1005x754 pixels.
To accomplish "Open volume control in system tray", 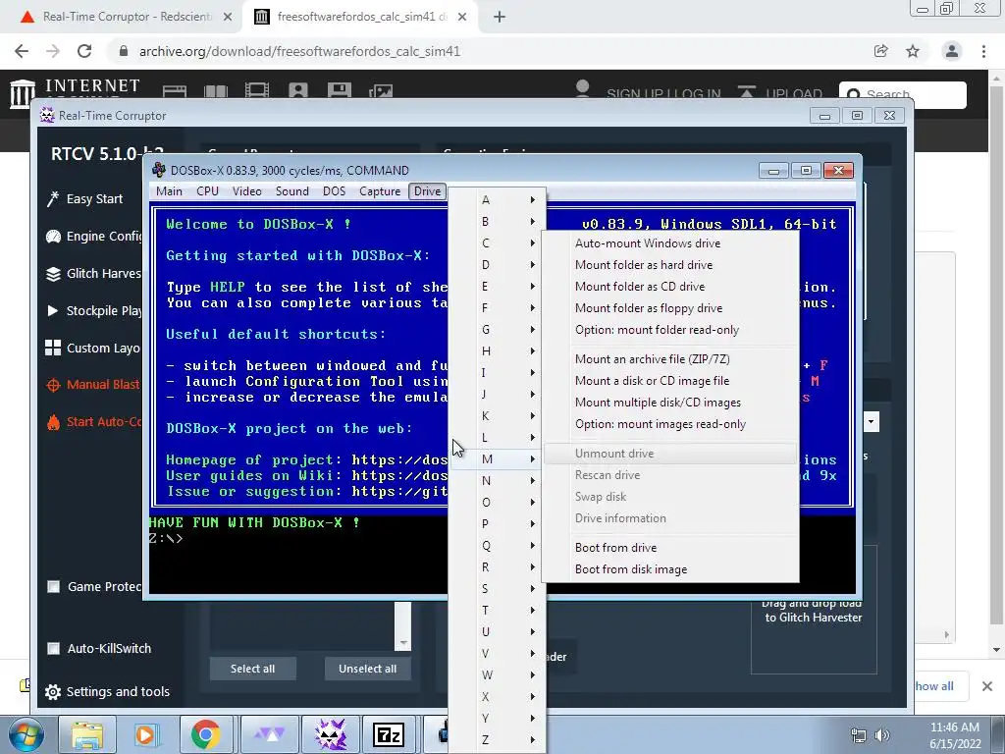I will (882, 735).
